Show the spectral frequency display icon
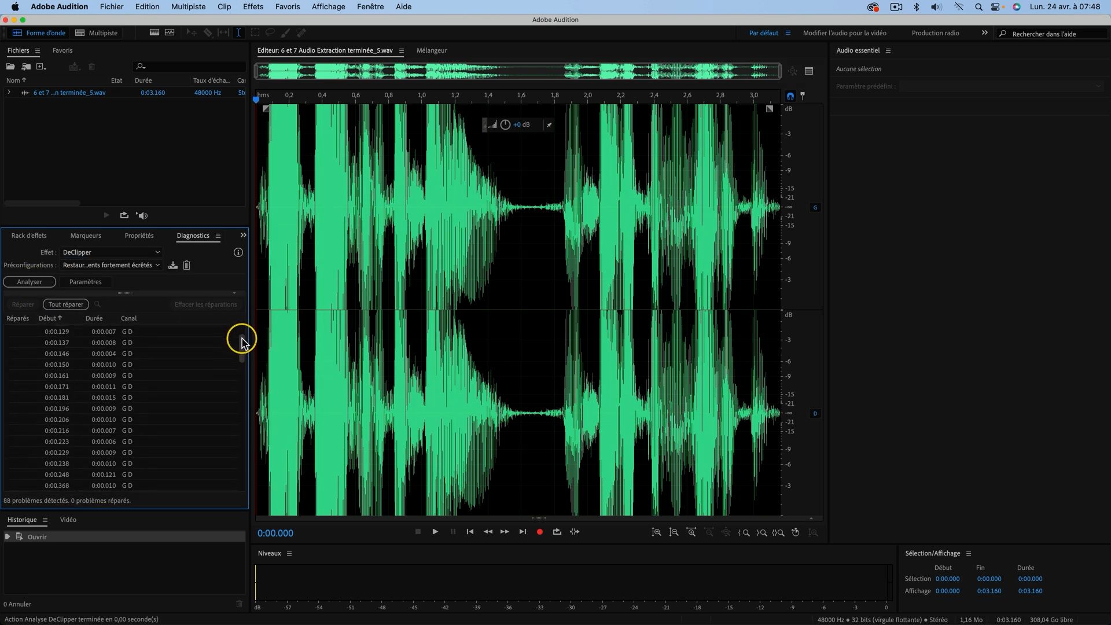Screen dimensions: 1111x625 click(154, 32)
